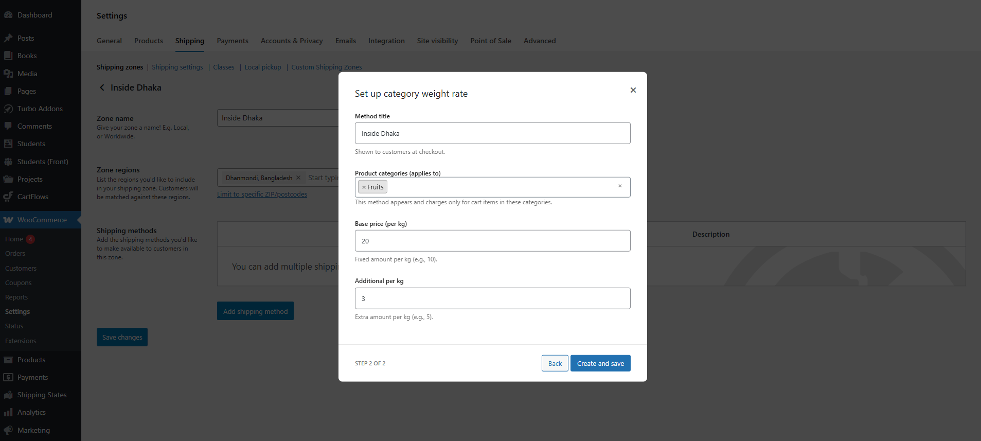Click the Marketing megaphone icon
This screenshot has height=441, width=981.
[8, 430]
